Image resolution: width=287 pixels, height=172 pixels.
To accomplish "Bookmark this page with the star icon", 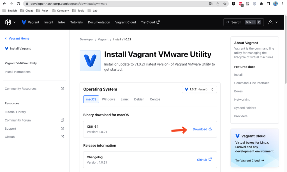I will pyautogui.click(x=225, y=4).
